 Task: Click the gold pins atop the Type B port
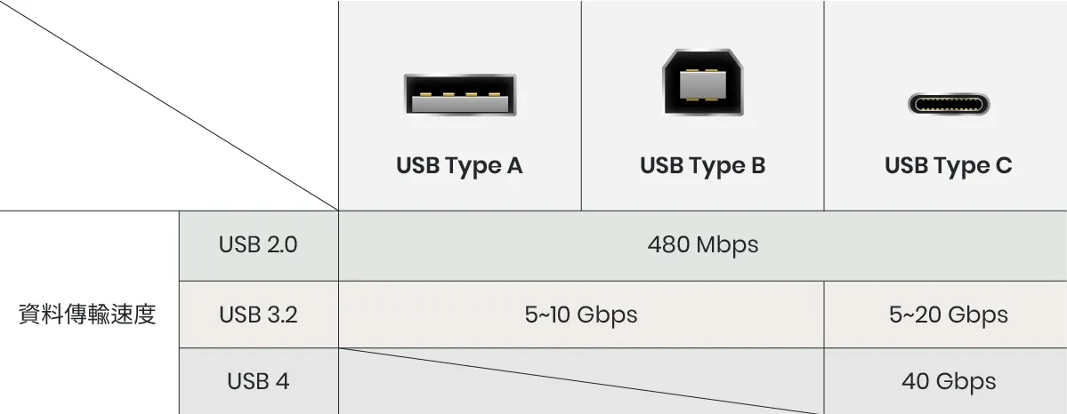click(703, 68)
